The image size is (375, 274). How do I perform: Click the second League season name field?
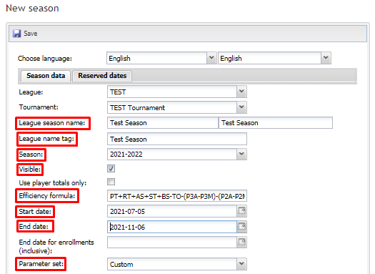pyautogui.click(x=276, y=123)
